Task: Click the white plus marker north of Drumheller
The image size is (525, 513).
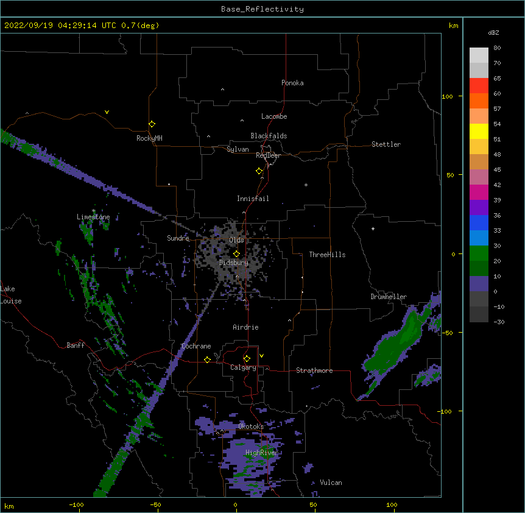Action: [373, 228]
